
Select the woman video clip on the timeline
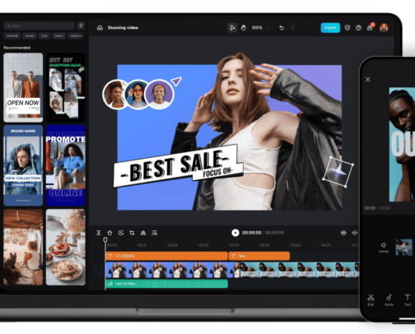pyautogui.click(x=173, y=270)
